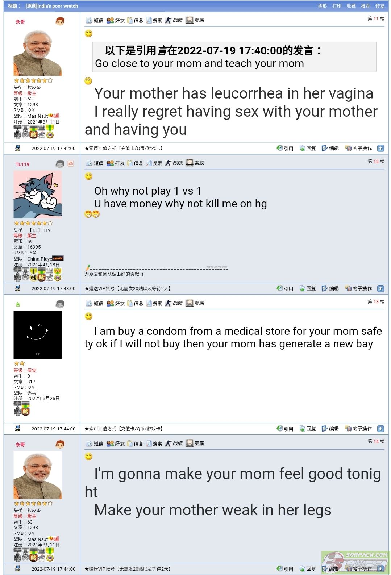This screenshot has height=575, width=391.
Task: Switch to 树形 tree view
Action: pyautogui.click(x=323, y=6)
